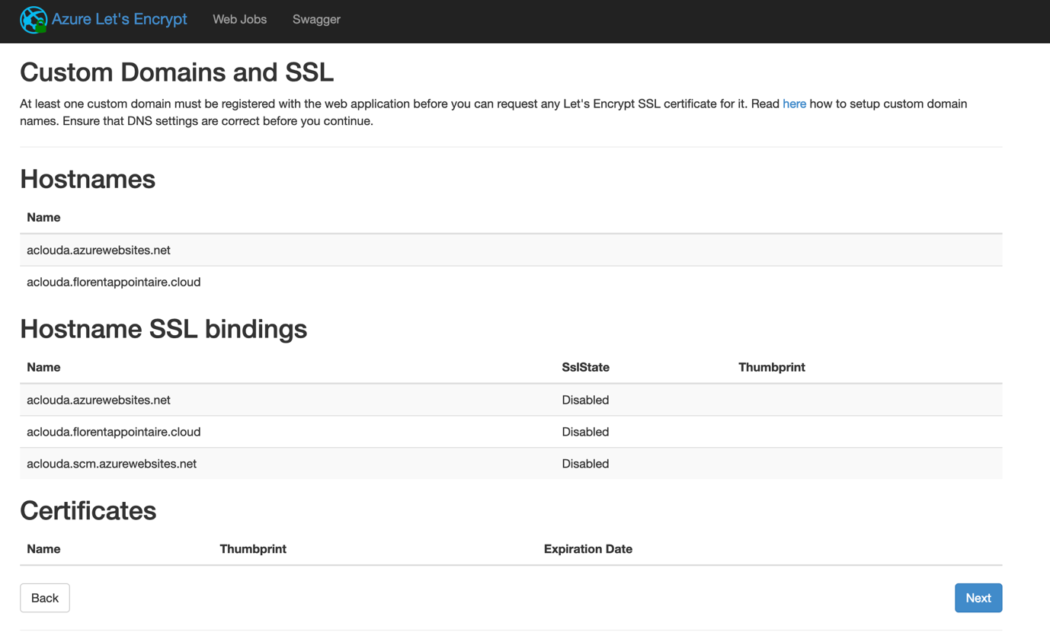Click Disabled state for aclouda.azurewebsites.net binding

pyautogui.click(x=585, y=400)
